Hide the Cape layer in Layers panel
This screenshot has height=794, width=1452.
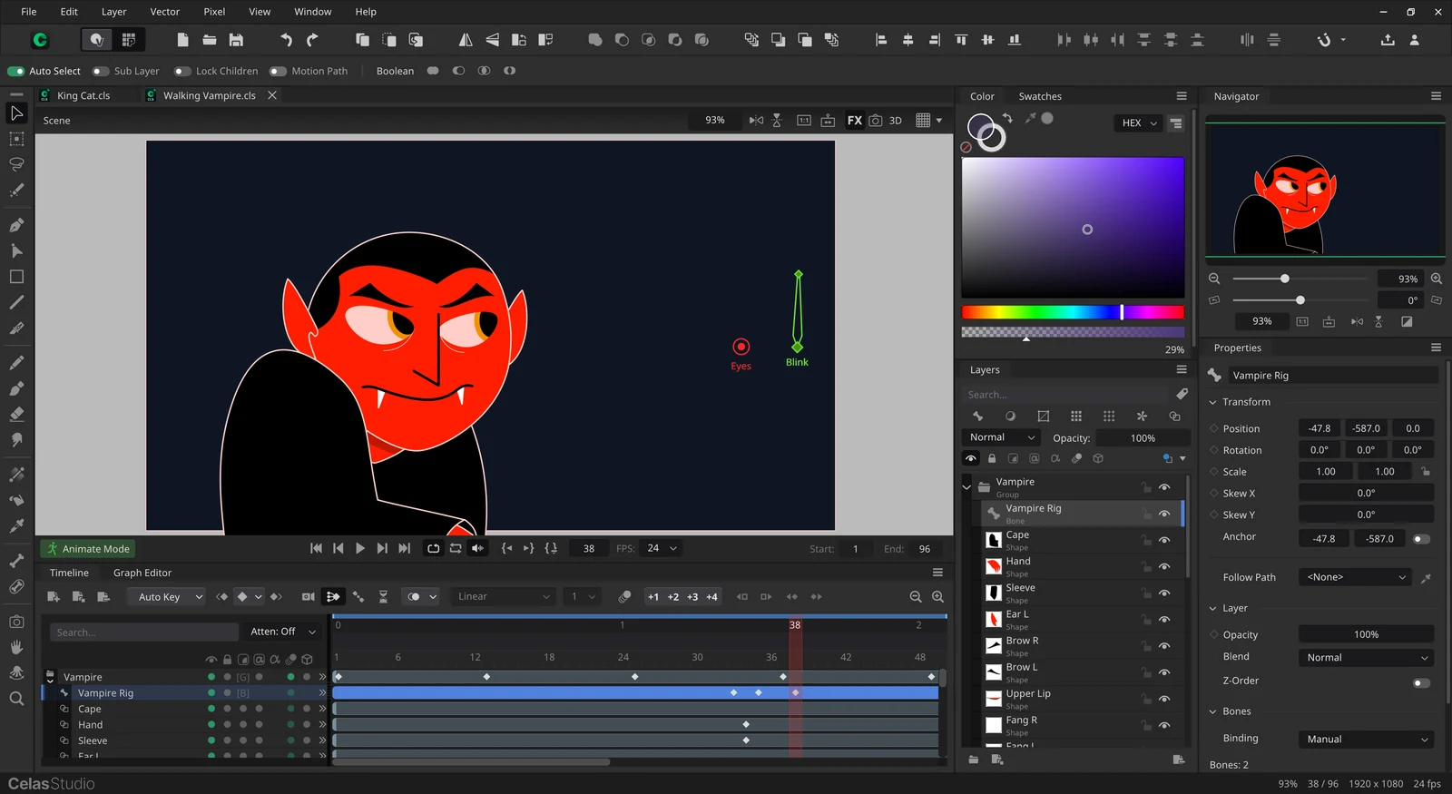(x=1164, y=540)
